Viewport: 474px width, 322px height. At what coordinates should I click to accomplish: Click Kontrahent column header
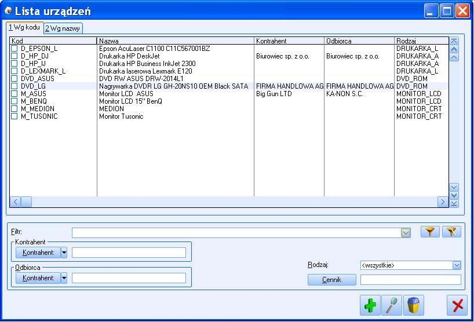pyautogui.click(x=289, y=41)
